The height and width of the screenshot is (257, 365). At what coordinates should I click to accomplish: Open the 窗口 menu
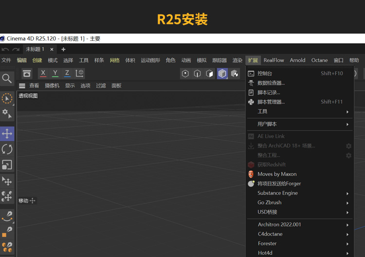coord(338,60)
